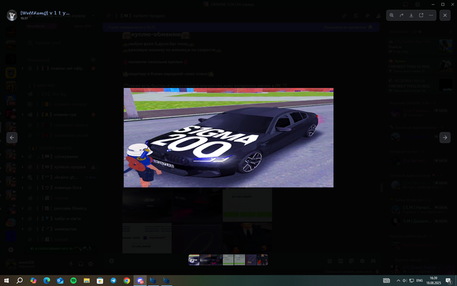Go to the previous image with the left arrow
Image resolution: width=457 pixels, height=286 pixels.
(x=12, y=137)
